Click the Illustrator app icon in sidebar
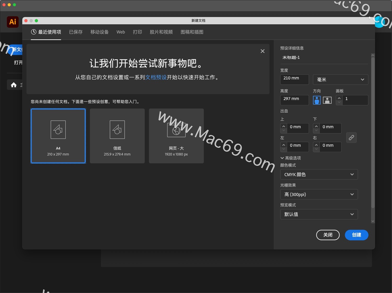 12,22
